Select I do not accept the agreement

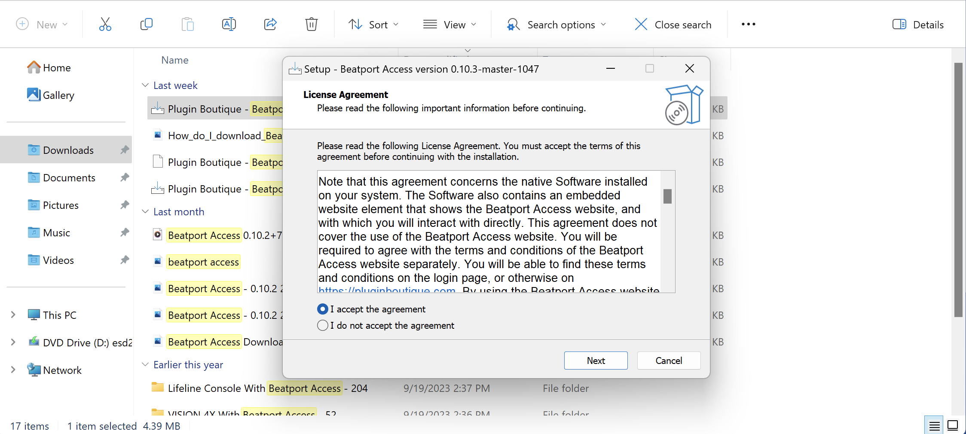pos(323,325)
